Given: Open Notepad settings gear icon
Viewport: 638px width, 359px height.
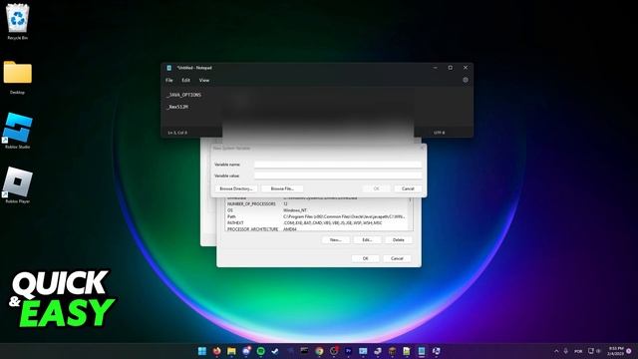Looking at the screenshot, I should click(x=466, y=80).
